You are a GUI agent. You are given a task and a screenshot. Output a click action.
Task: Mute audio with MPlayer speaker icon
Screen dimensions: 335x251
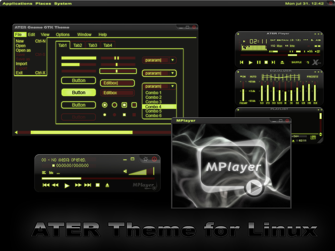click(x=125, y=171)
